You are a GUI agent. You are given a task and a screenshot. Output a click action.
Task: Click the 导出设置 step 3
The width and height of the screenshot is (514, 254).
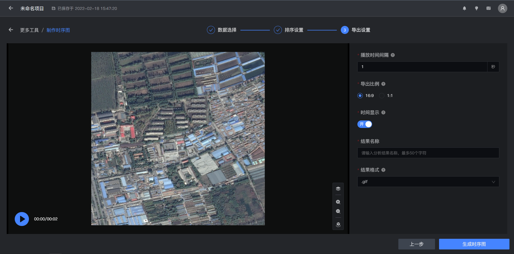pyautogui.click(x=356, y=30)
